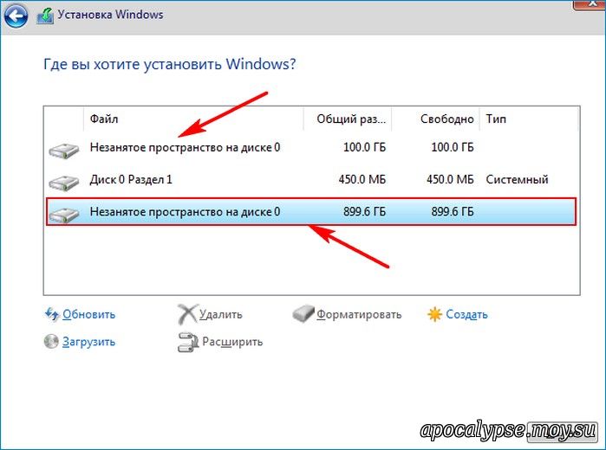Click the Windows Setup icon in title bar
Image resolution: width=606 pixels, height=450 pixels.
pos(45,16)
